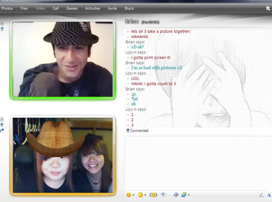This screenshot has width=272, height=202.
Task: Click the webcam icon beside your own video
Action: click(x=2, y=125)
